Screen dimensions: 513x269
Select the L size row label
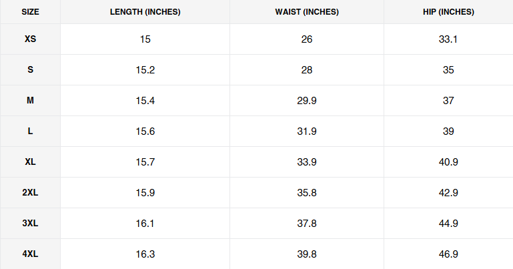pyautogui.click(x=30, y=131)
